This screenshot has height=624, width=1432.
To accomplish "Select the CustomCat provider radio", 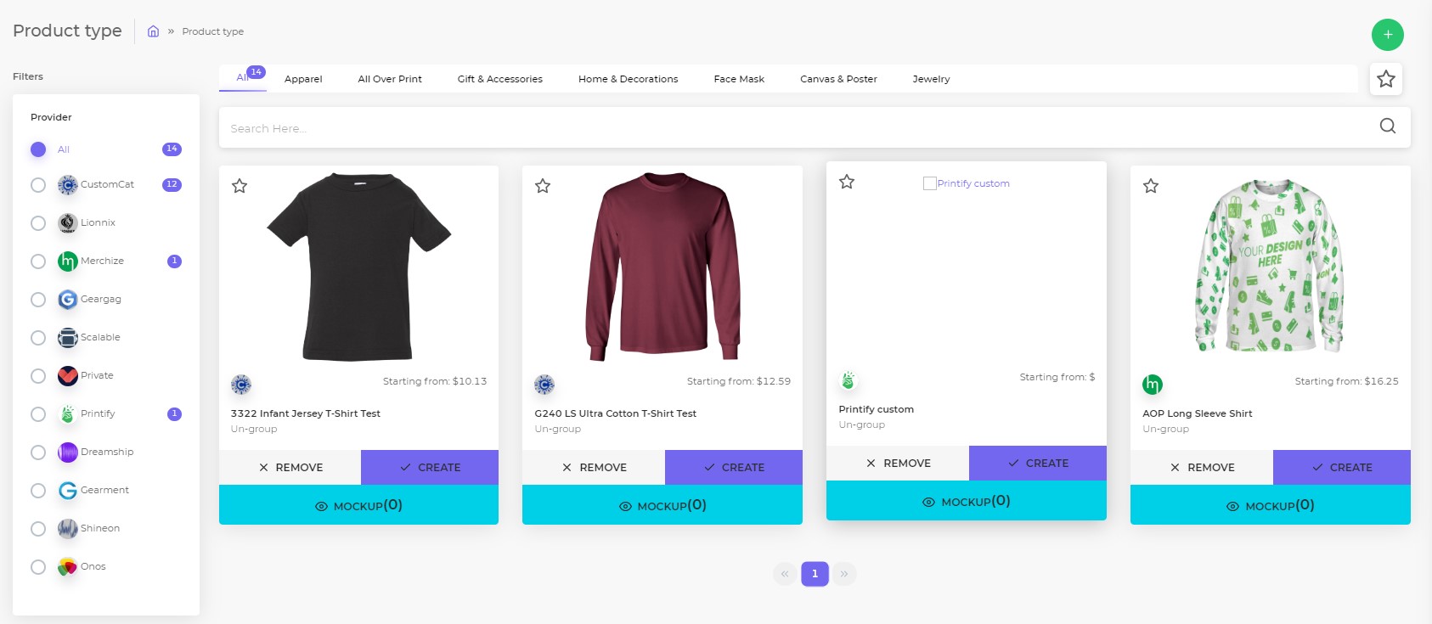I will [x=38, y=185].
